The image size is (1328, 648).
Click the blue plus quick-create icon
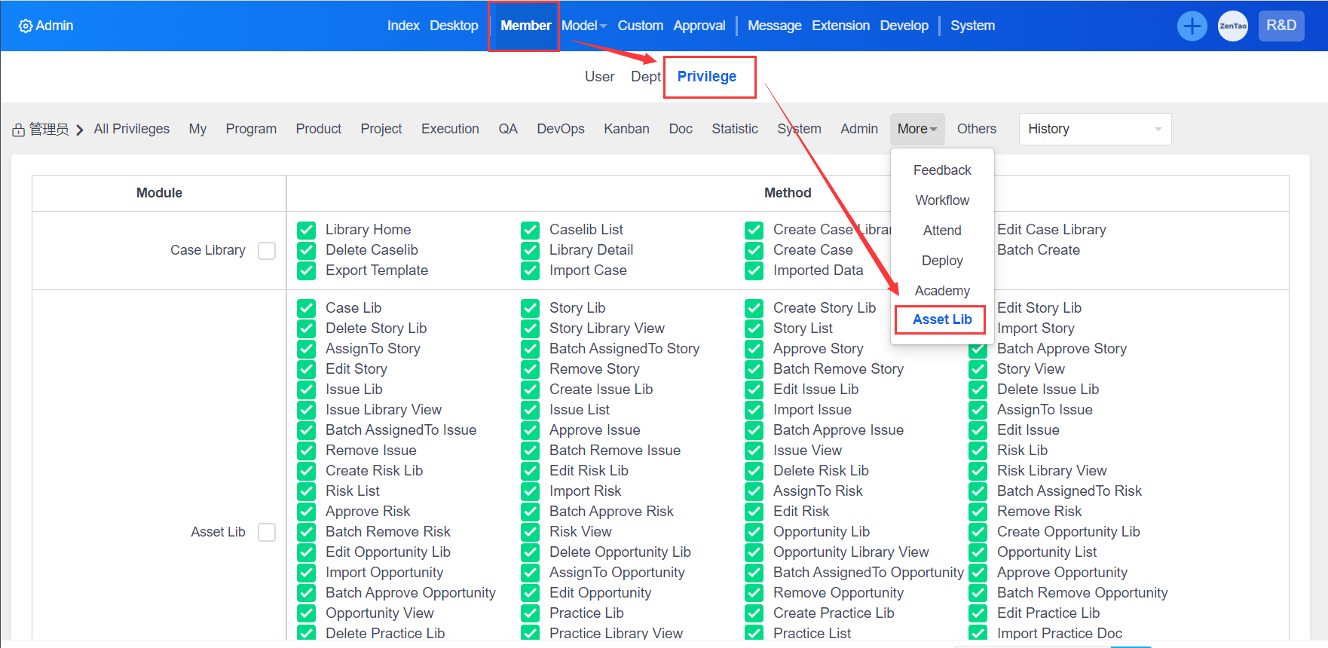click(1192, 26)
